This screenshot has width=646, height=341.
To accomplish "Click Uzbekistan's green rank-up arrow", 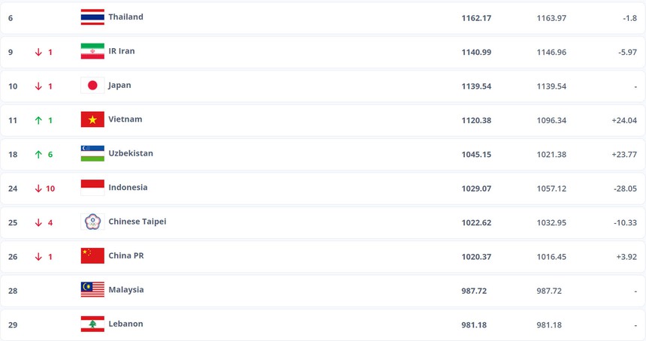I will 38,153.
